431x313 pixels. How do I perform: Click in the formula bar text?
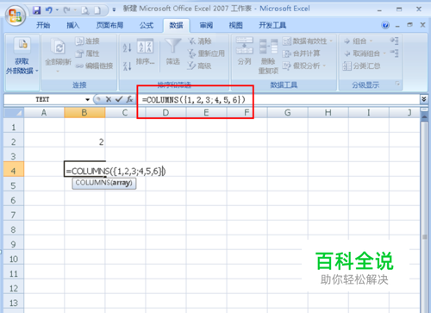pyautogui.click(x=194, y=100)
